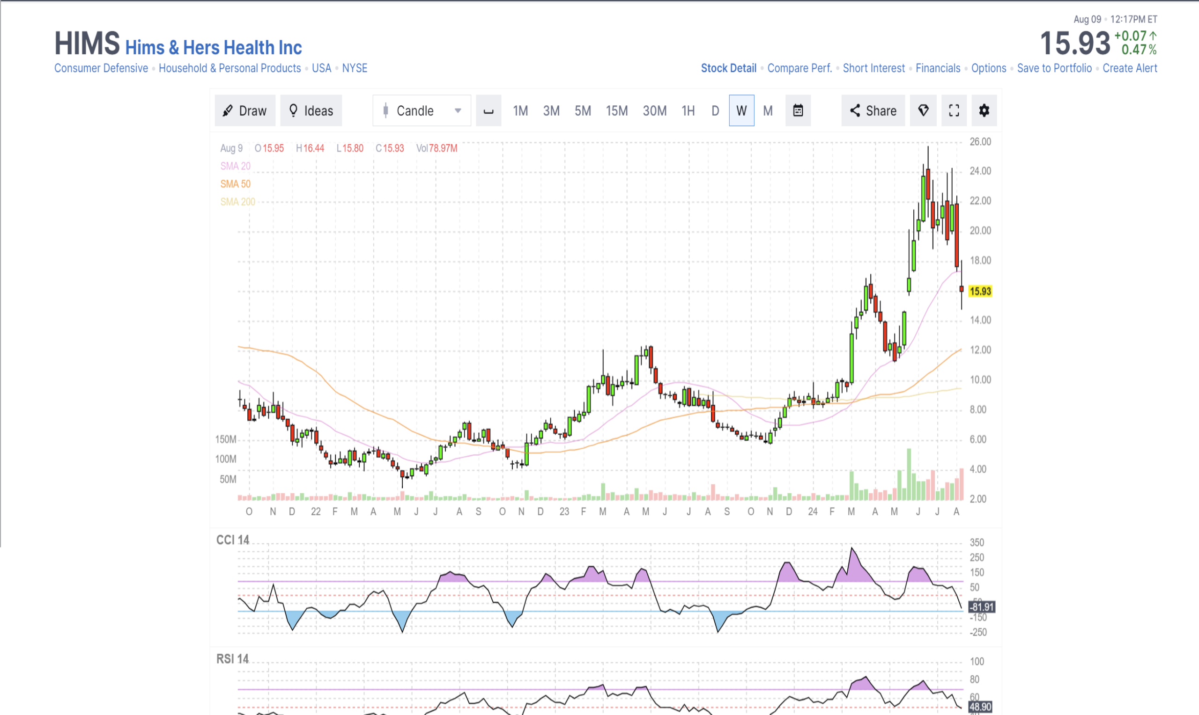Enter fullscreen chart mode
Screen dimensions: 1199x715
click(x=954, y=111)
